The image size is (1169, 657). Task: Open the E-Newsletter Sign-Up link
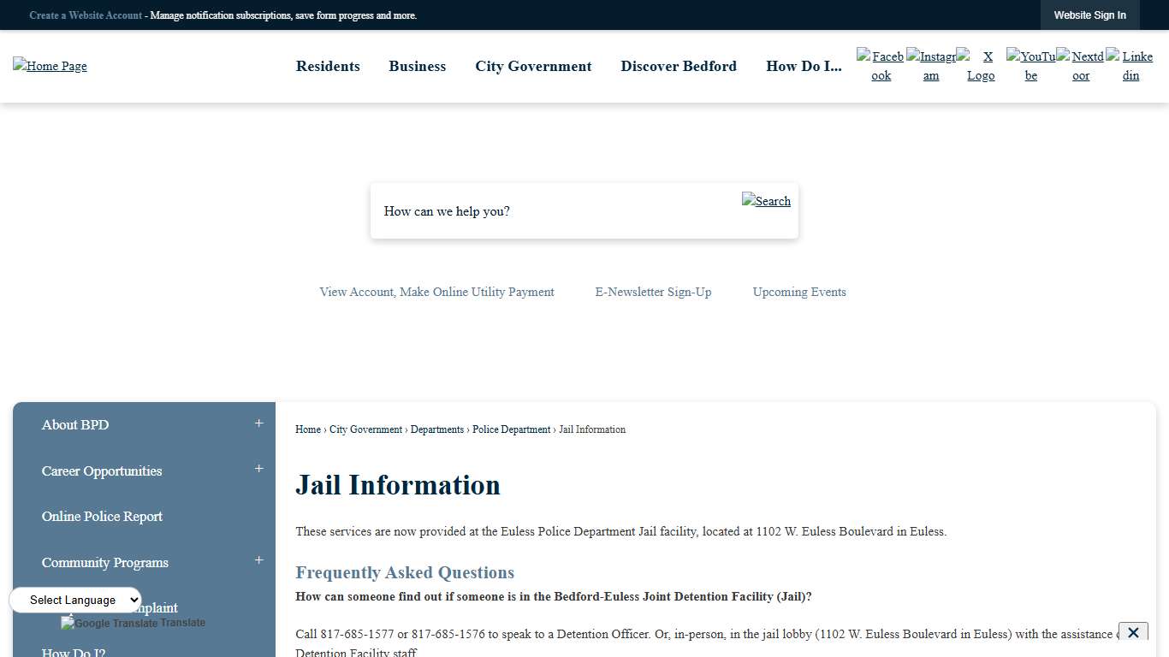coord(652,292)
